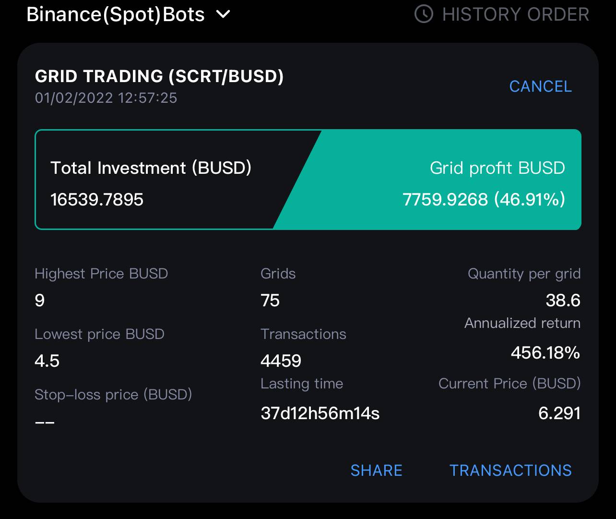Click the clock icon beside History Order
The image size is (616, 519).
[424, 14]
